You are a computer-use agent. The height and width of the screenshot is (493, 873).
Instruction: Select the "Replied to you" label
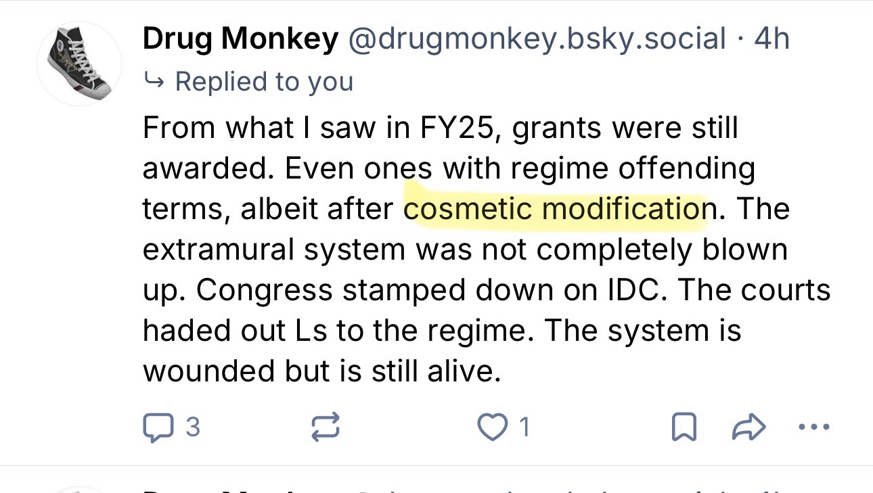point(264,82)
